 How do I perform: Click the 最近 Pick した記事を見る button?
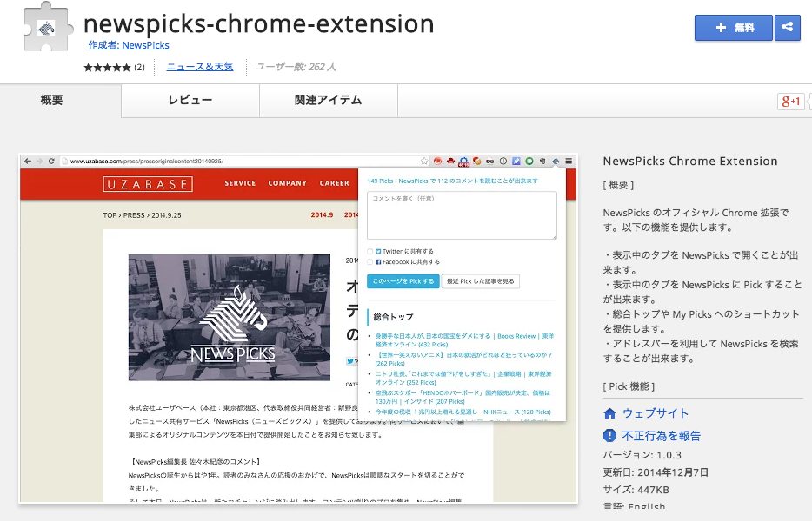click(x=481, y=281)
